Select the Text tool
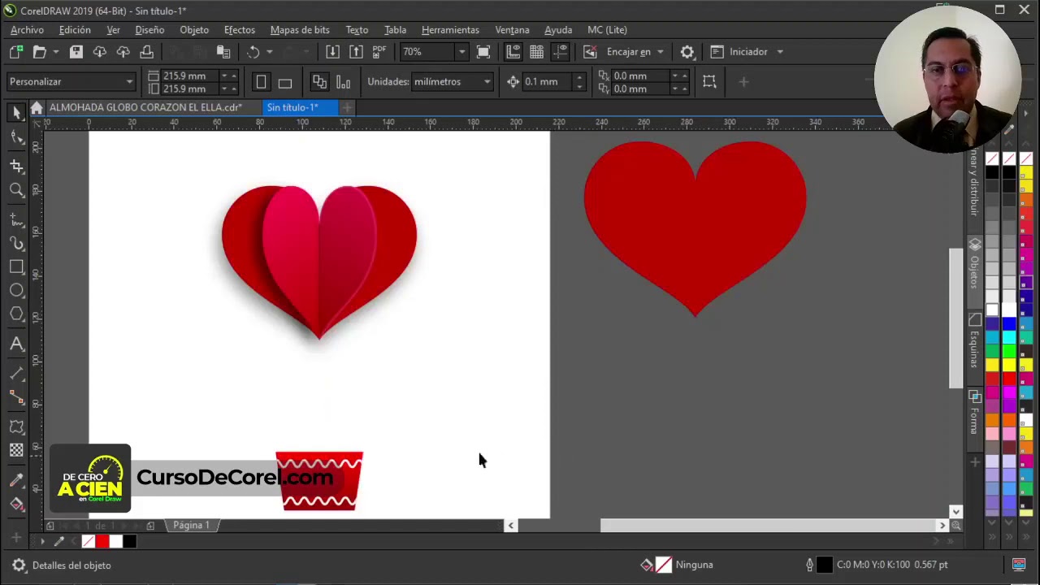Viewport: 1040px width, 585px height. [x=17, y=344]
